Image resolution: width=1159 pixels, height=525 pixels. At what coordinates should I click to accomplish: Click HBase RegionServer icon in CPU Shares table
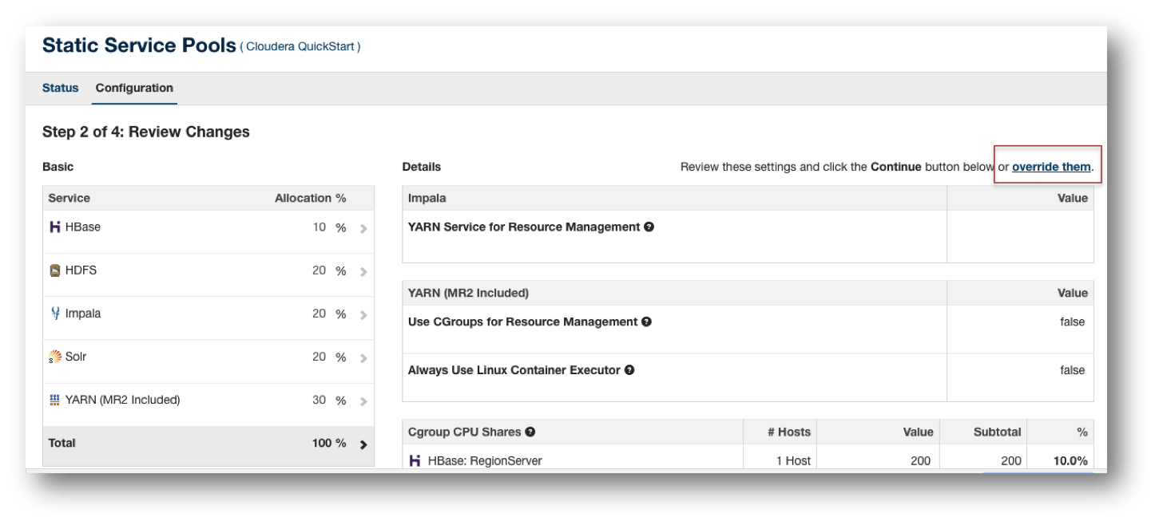415,460
